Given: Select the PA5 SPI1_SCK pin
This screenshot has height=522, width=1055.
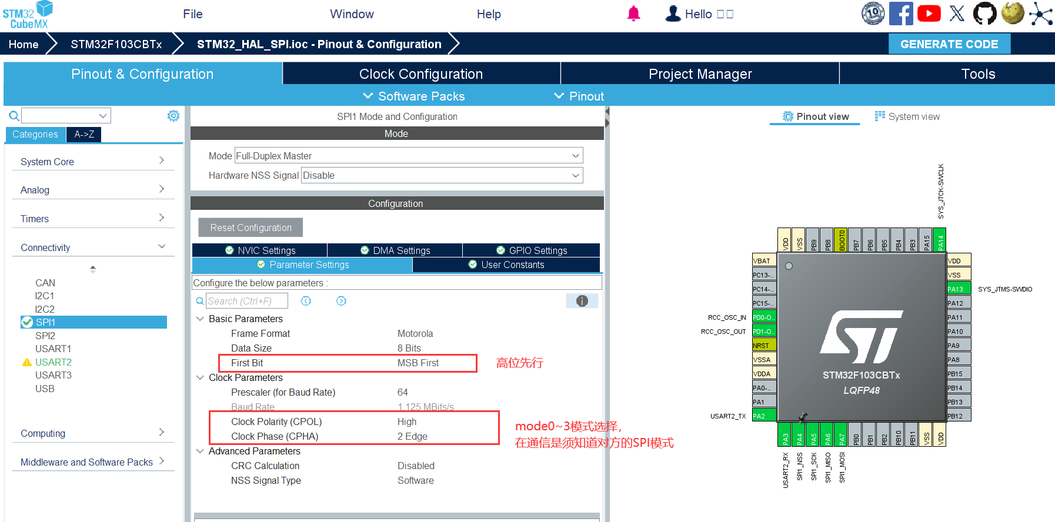Looking at the screenshot, I should pos(813,434).
